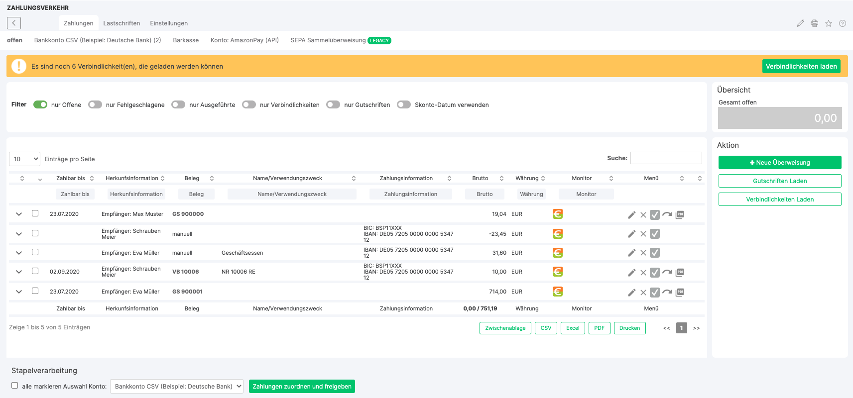
Task: Click the orange euro monitor icon for GS 900000
Action: tap(558, 214)
